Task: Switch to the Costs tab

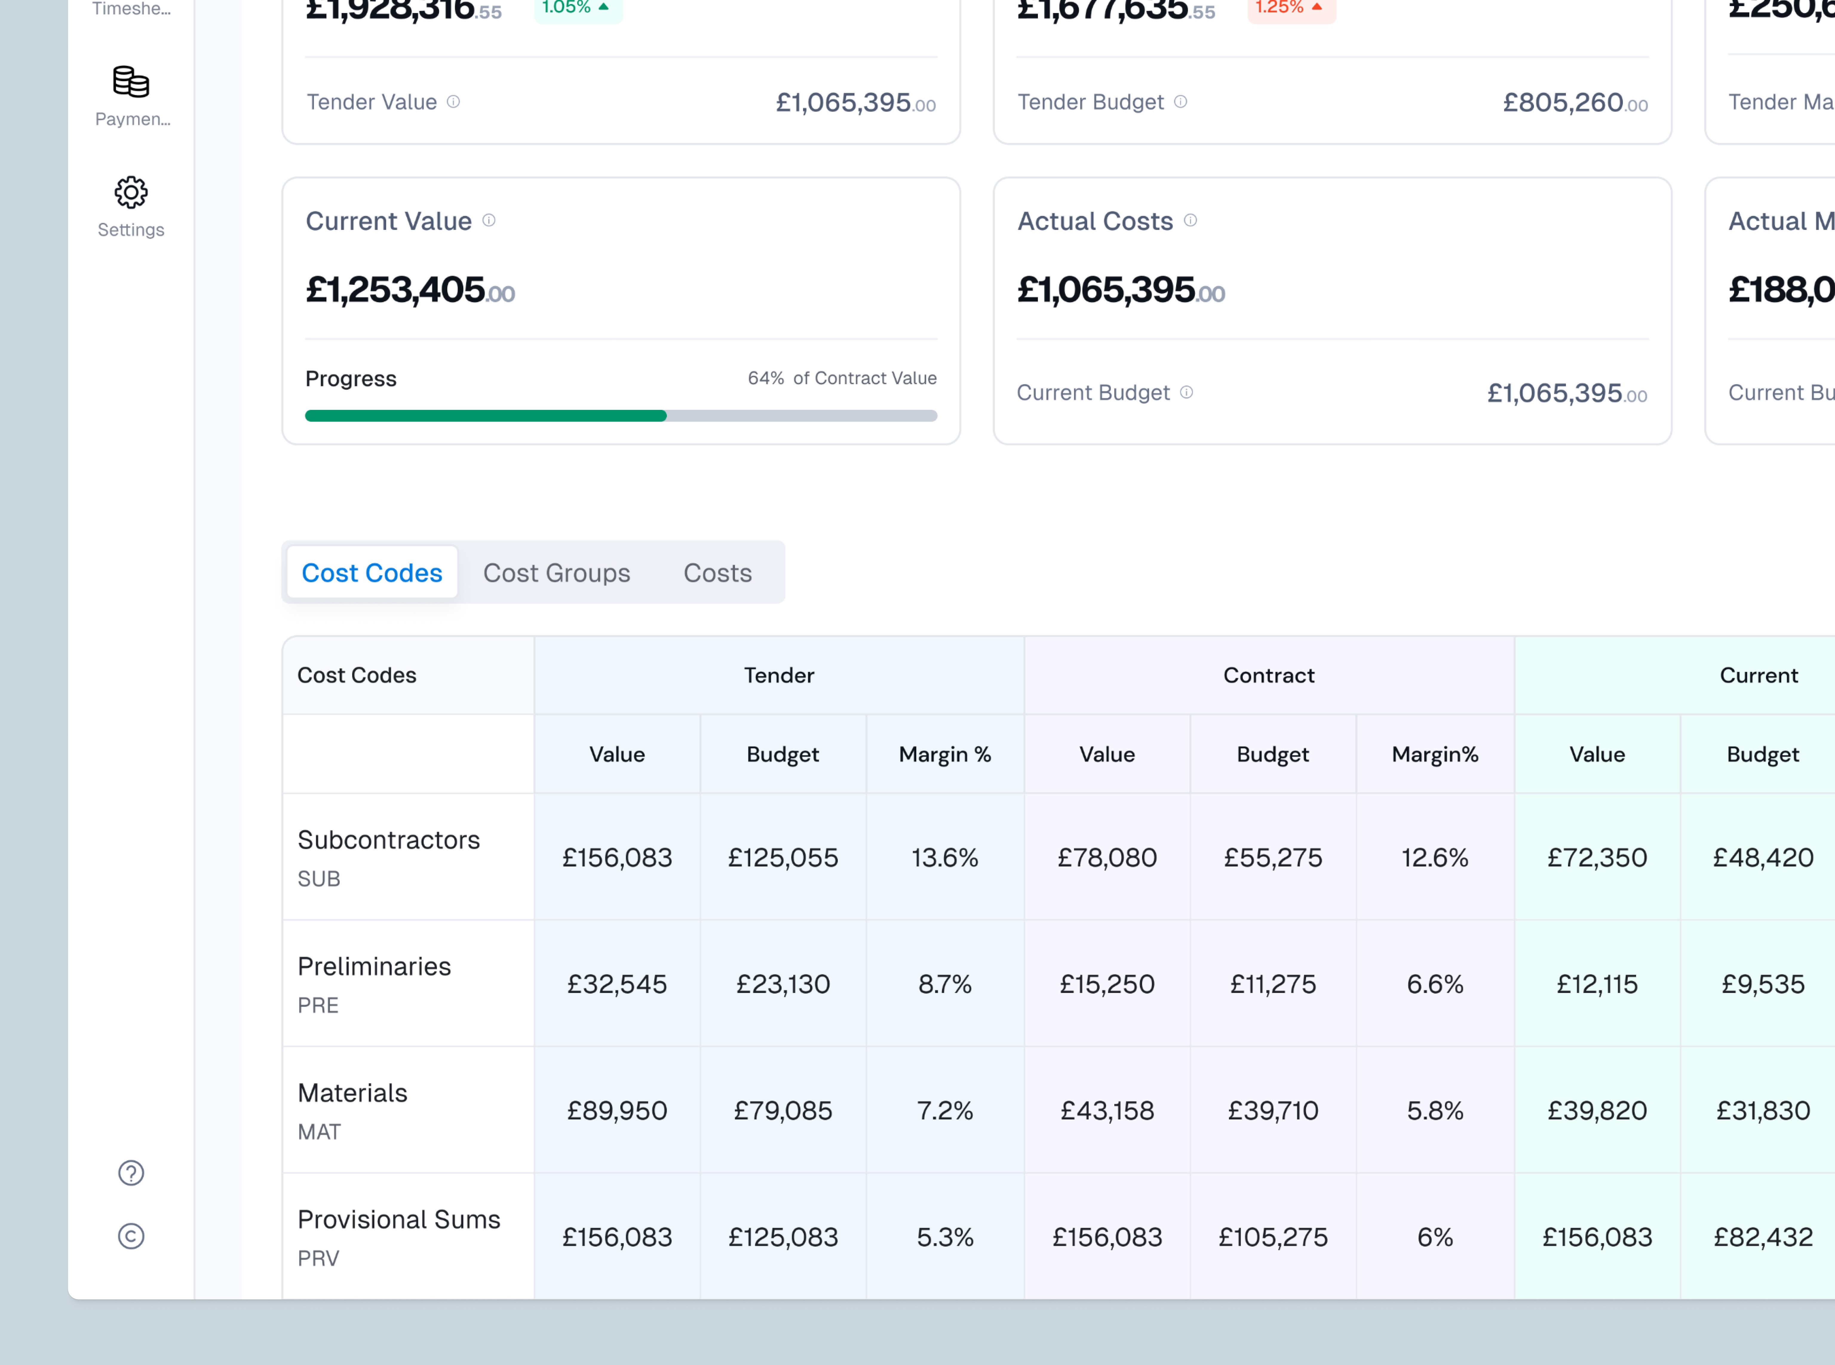Action: click(x=718, y=573)
